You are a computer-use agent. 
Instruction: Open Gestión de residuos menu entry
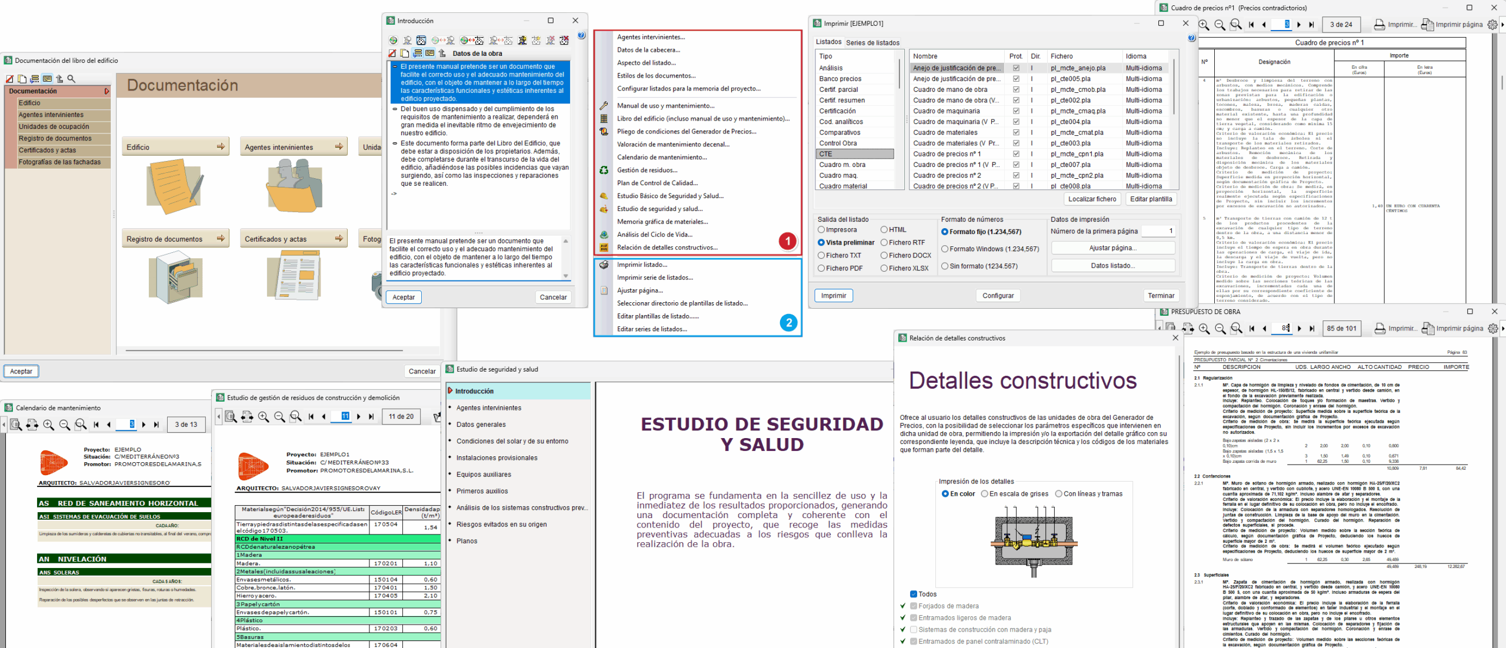(x=647, y=170)
